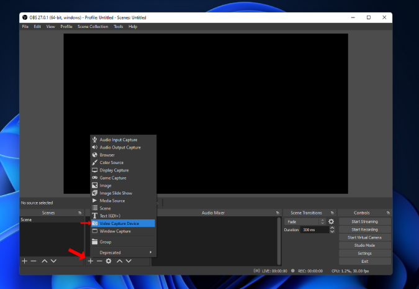Click the Color Source brush icon
This screenshot has width=419, height=289.
[x=94, y=162]
